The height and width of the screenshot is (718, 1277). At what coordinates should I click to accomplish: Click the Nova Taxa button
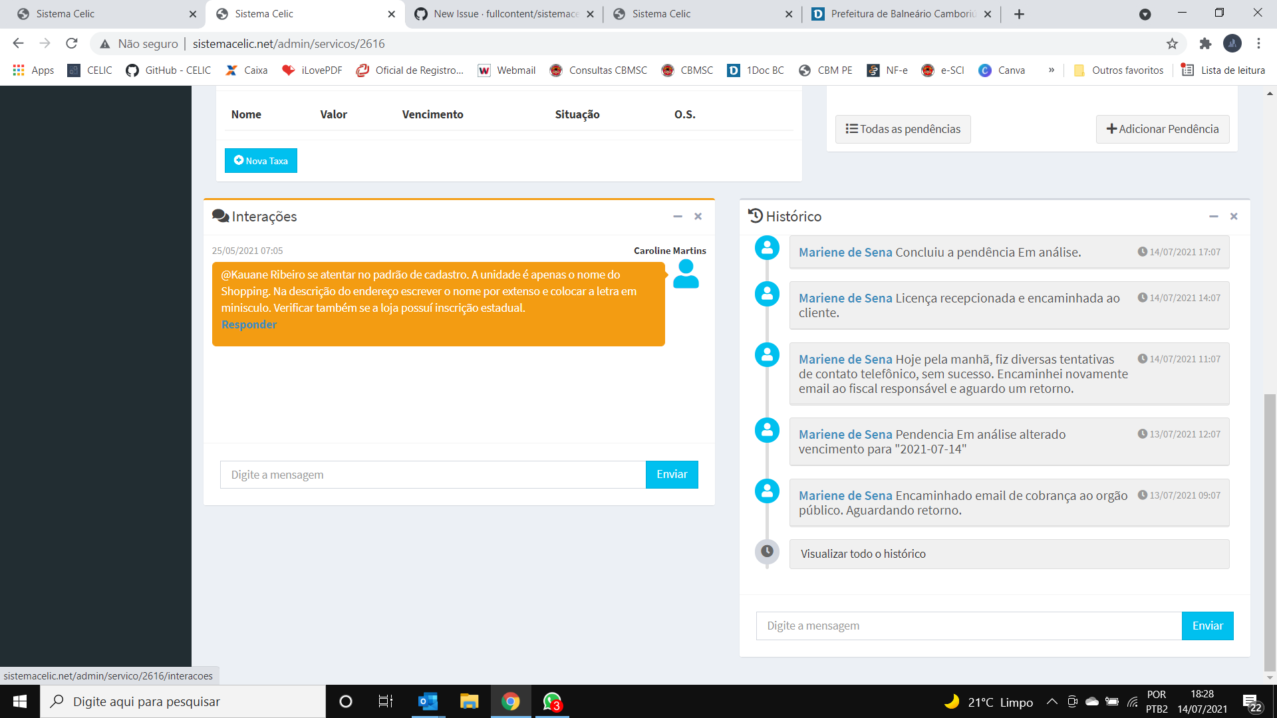261,161
